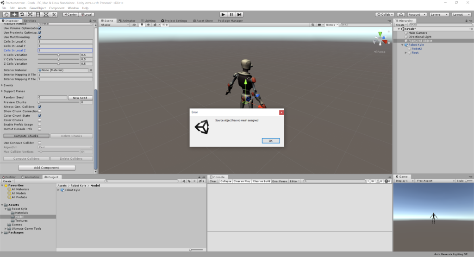Open the cloud Services icon
The image size is (474, 257).
401,14
